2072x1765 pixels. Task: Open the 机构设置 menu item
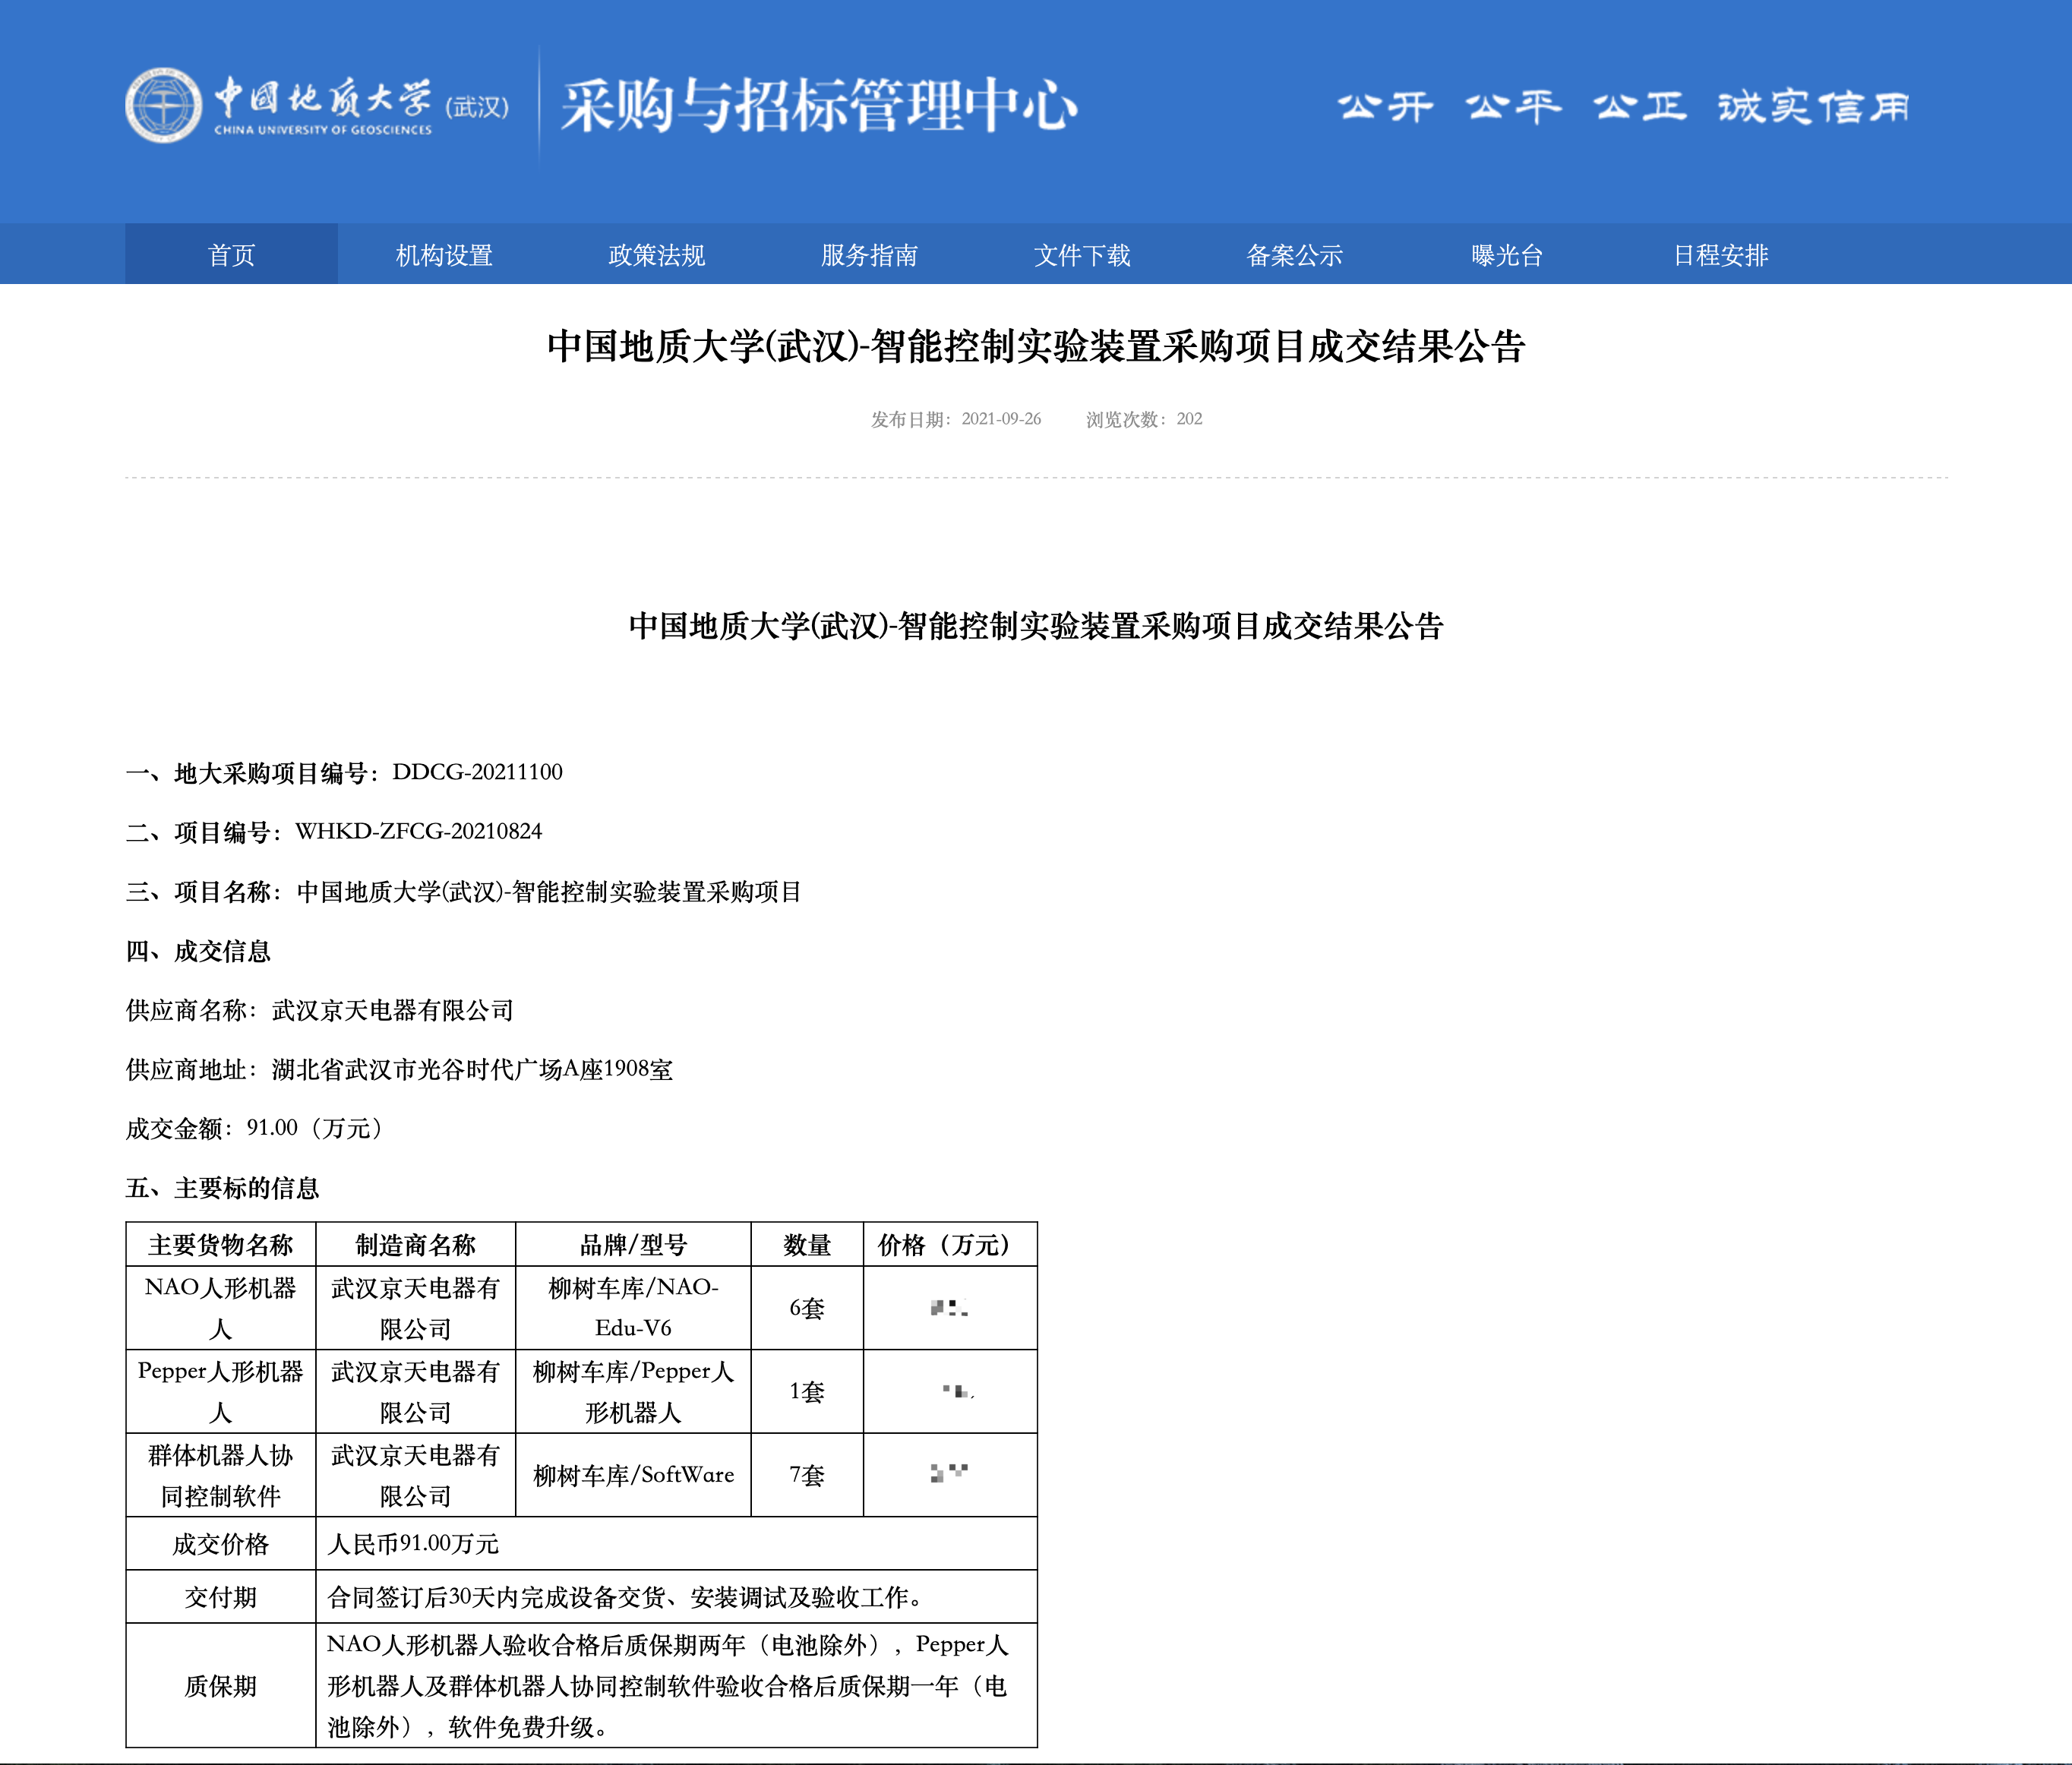coord(444,255)
